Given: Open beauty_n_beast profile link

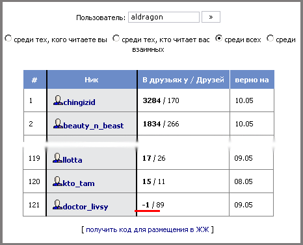Looking at the screenshot, I should pos(94,126).
